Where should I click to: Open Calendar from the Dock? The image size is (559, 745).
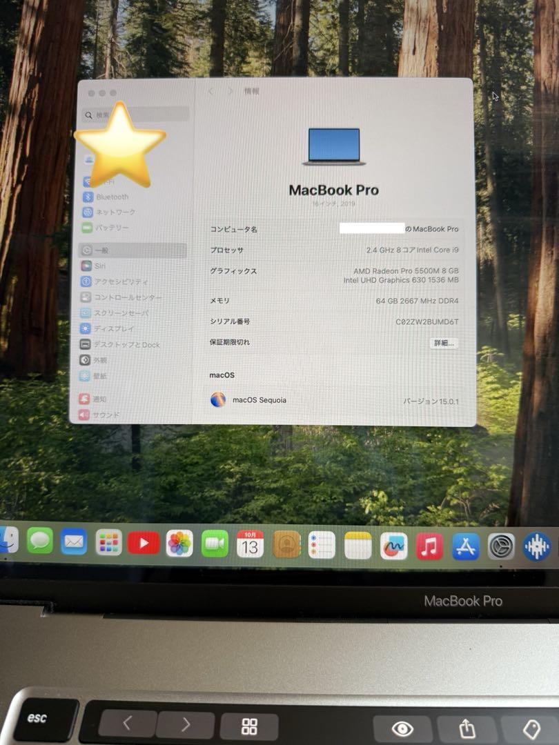[250, 544]
